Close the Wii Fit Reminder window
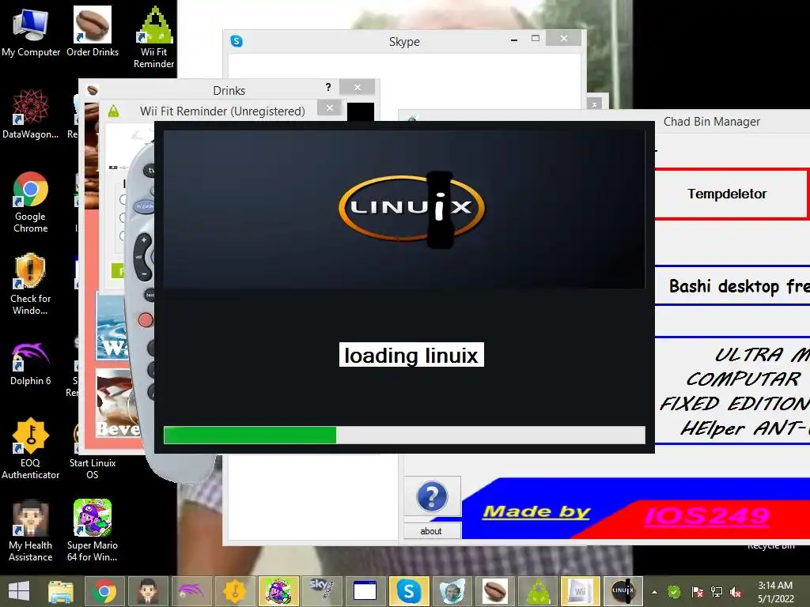 330,107
